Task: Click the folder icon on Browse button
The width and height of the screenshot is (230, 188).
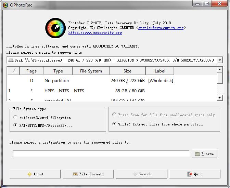Action: (x=197, y=154)
